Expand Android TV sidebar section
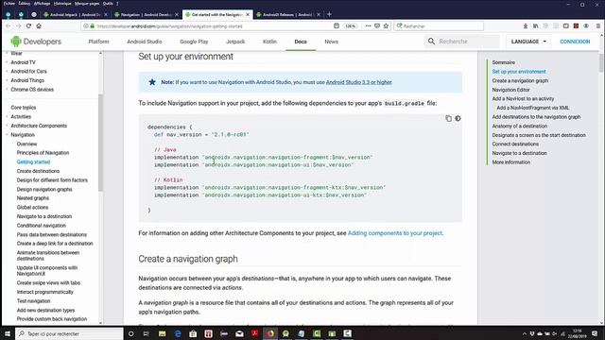 (x=7, y=62)
